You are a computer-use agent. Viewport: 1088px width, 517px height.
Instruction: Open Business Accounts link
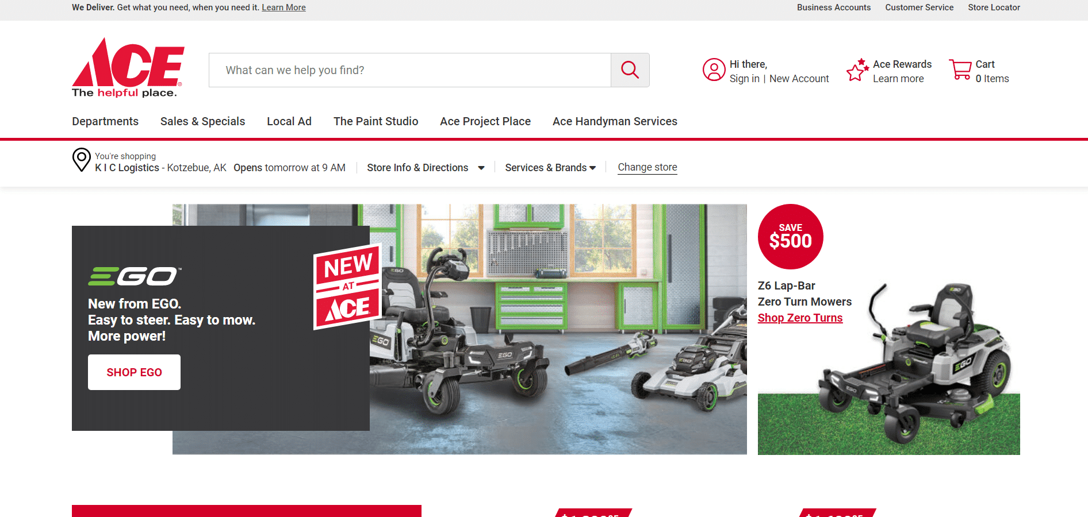[x=833, y=7]
